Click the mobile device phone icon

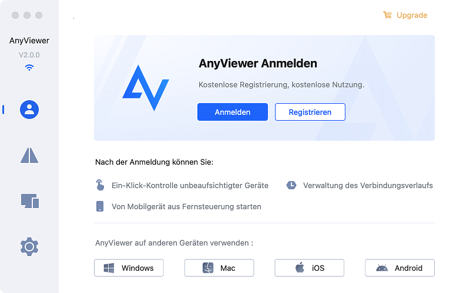coord(100,206)
